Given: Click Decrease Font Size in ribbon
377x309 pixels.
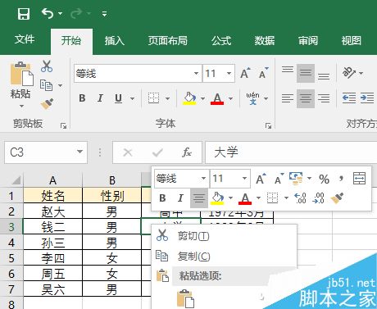Looking at the screenshot, I should [264, 73].
